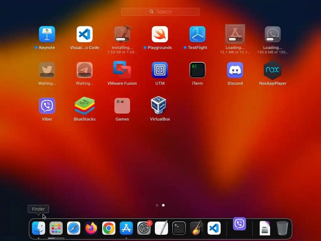Image resolution: width=321 pixels, height=241 pixels.
Task: Click the "7.59 GB of 7.59..." text
Action: point(122,52)
